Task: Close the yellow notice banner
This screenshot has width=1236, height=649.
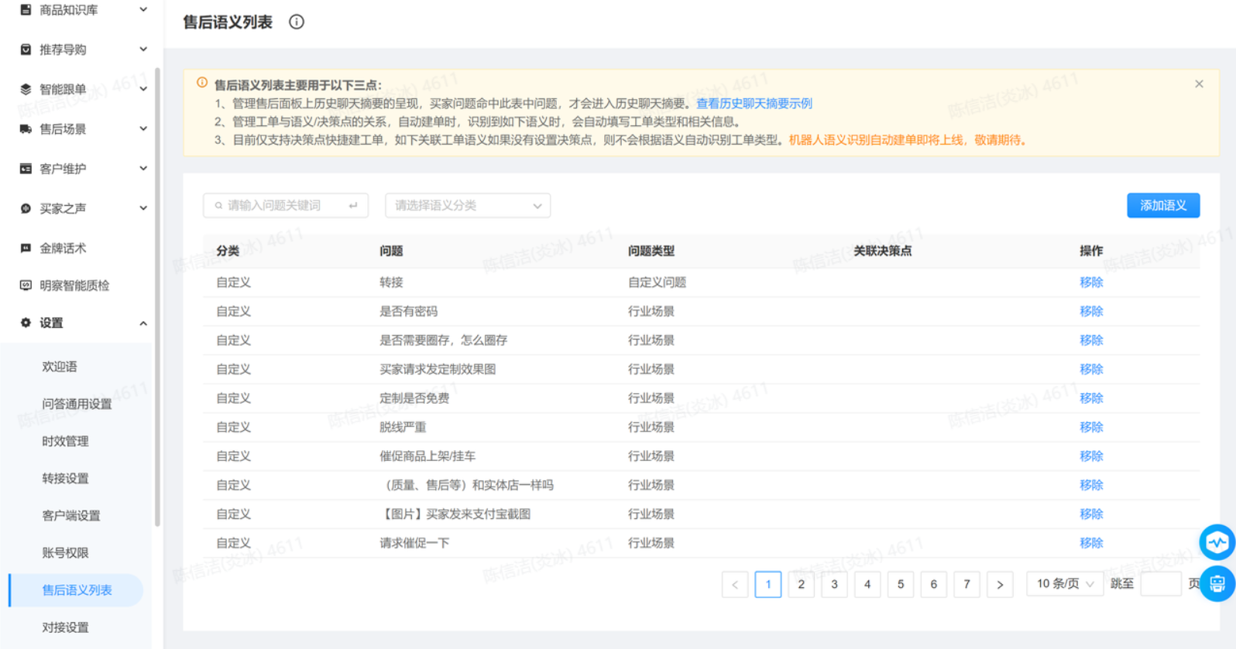Action: pyautogui.click(x=1199, y=84)
